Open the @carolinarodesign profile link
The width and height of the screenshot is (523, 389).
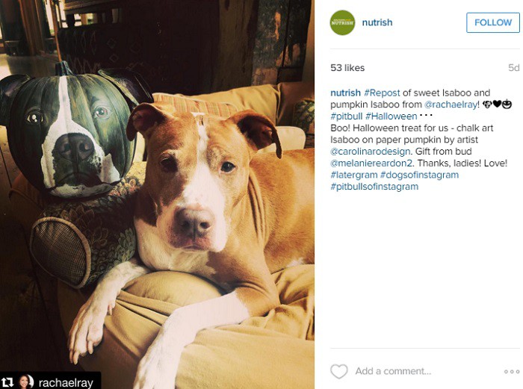[x=371, y=152]
